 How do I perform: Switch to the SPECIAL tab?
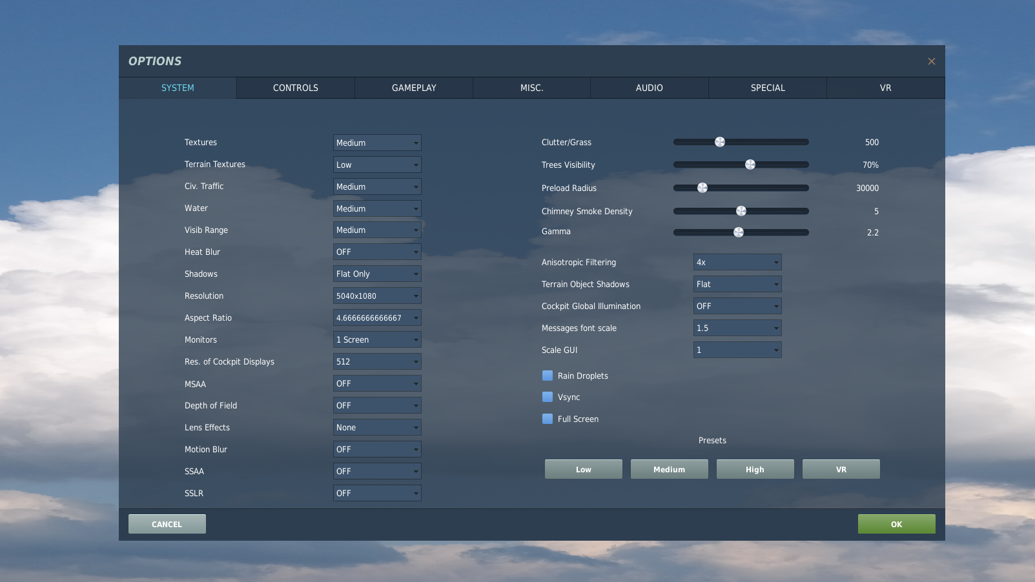pyautogui.click(x=768, y=88)
